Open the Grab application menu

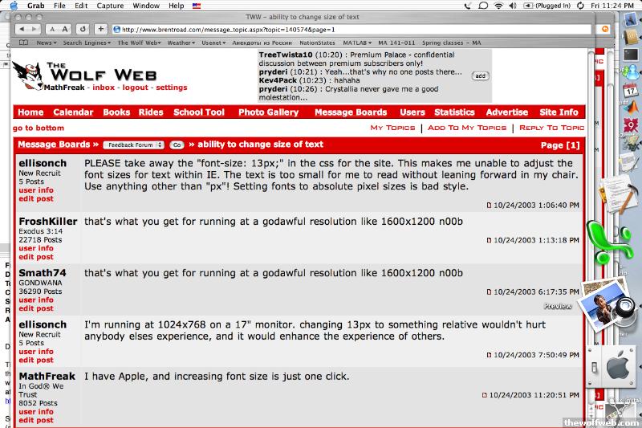coord(35,6)
